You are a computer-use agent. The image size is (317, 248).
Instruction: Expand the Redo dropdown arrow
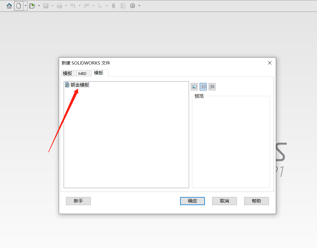(93, 6)
